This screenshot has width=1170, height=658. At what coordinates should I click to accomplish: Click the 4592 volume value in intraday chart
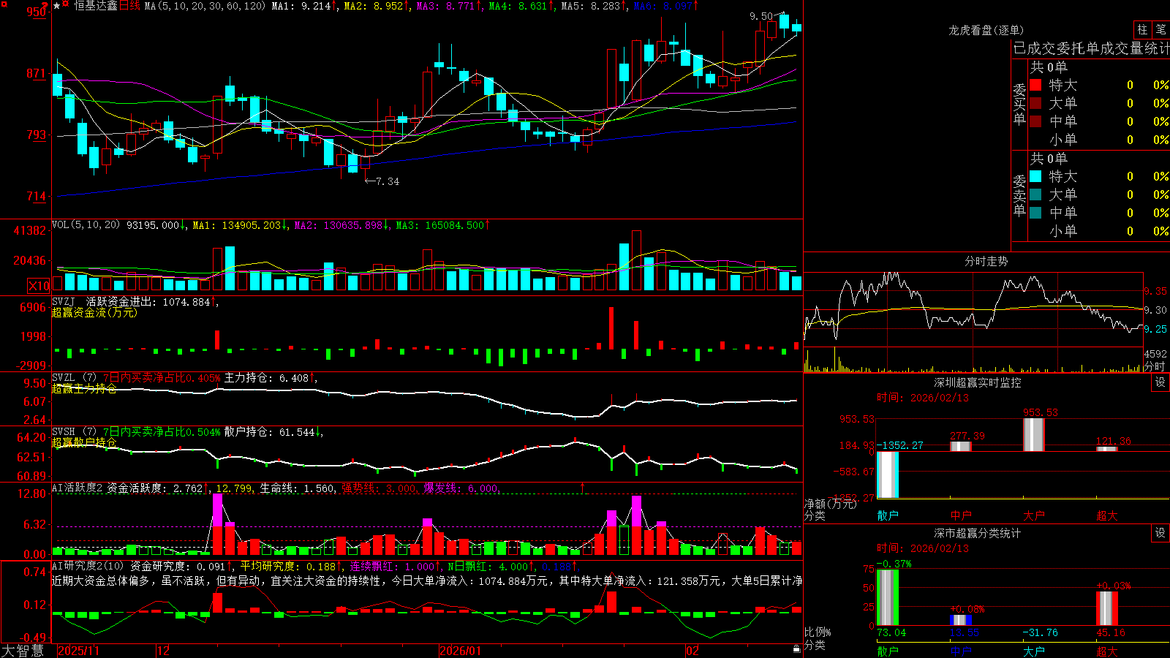point(1155,354)
